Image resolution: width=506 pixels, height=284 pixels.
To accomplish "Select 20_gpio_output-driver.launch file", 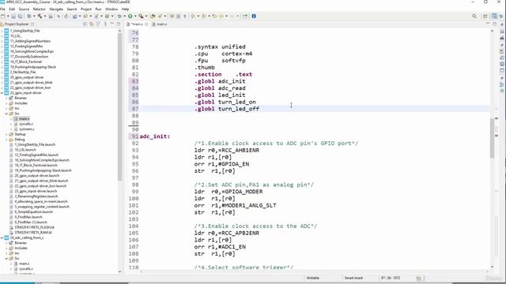I will (x=37, y=175).
